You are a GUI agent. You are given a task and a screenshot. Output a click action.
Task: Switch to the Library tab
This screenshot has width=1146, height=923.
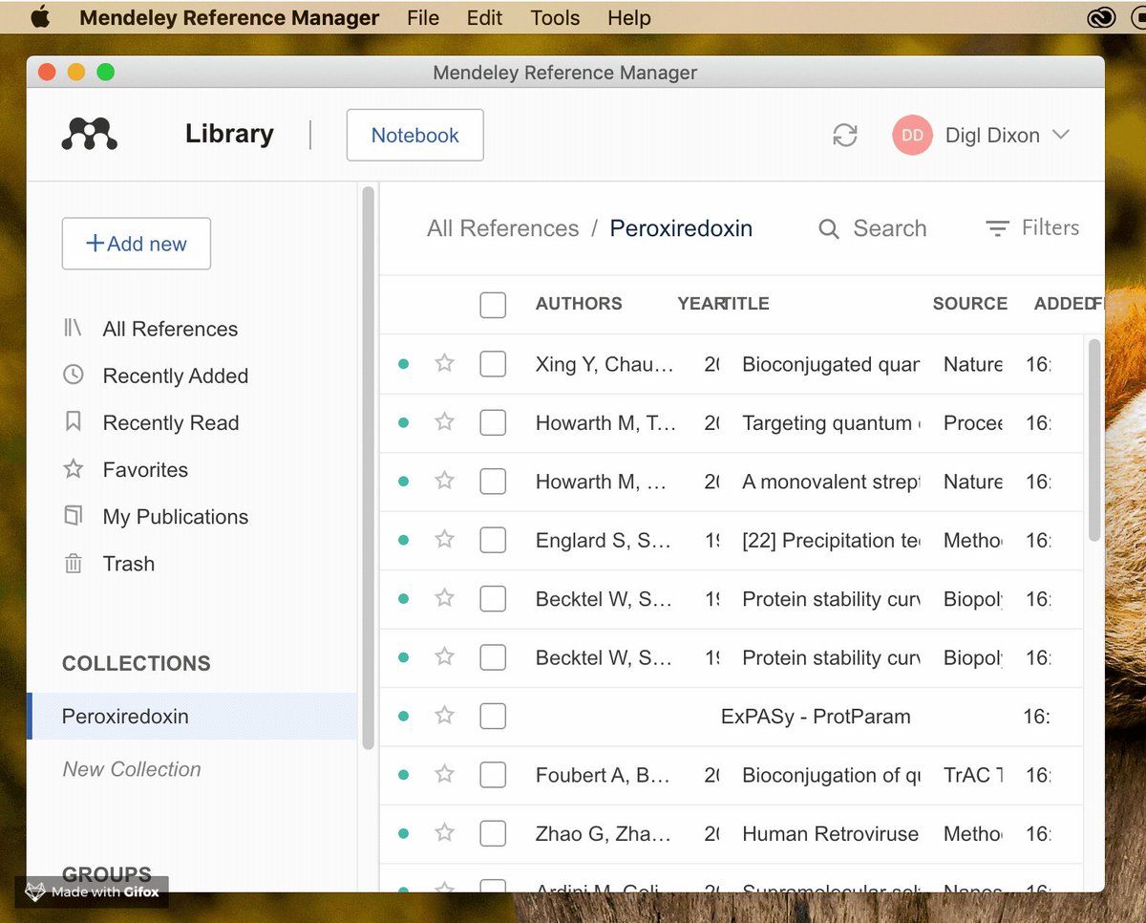229,134
